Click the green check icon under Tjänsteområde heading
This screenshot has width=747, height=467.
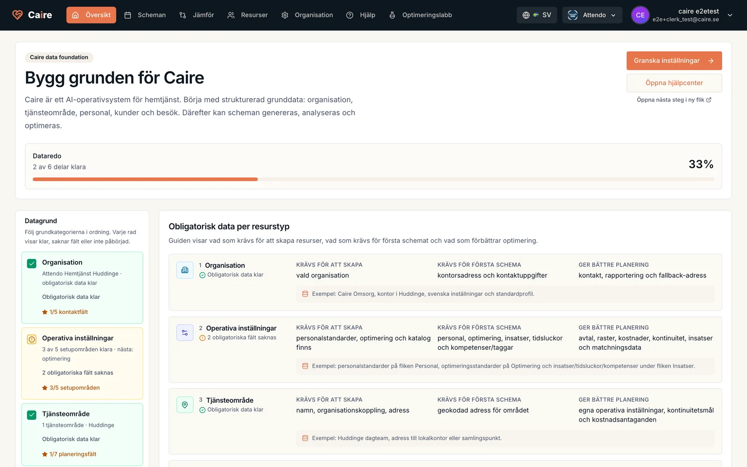[x=202, y=410]
